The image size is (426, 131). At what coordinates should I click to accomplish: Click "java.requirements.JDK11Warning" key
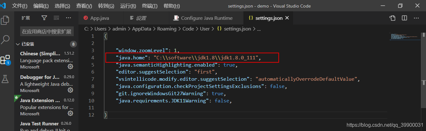coord(163,101)
